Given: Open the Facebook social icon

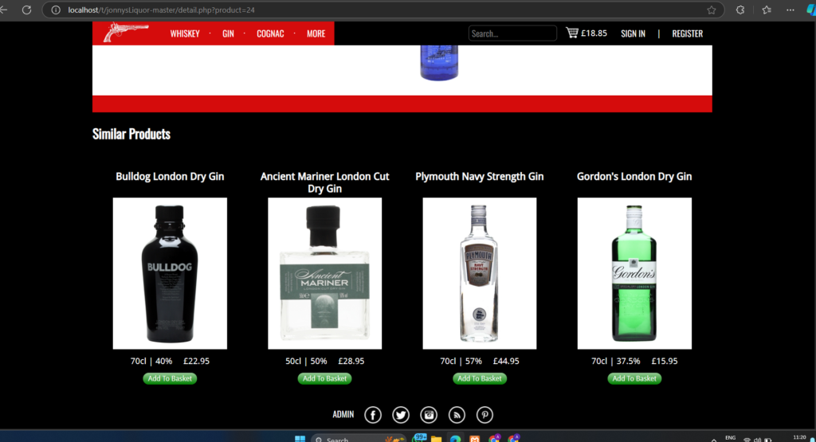Looking at the screenshot, I should [373, 415].
